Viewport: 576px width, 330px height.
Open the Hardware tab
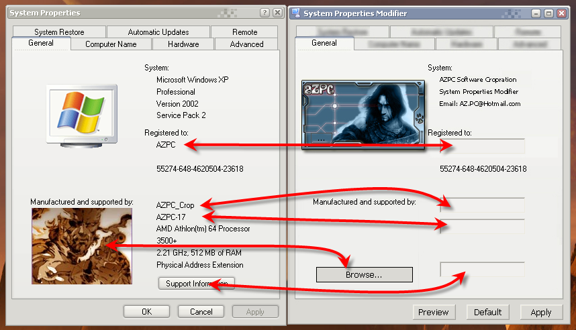[x=183, y=44]
